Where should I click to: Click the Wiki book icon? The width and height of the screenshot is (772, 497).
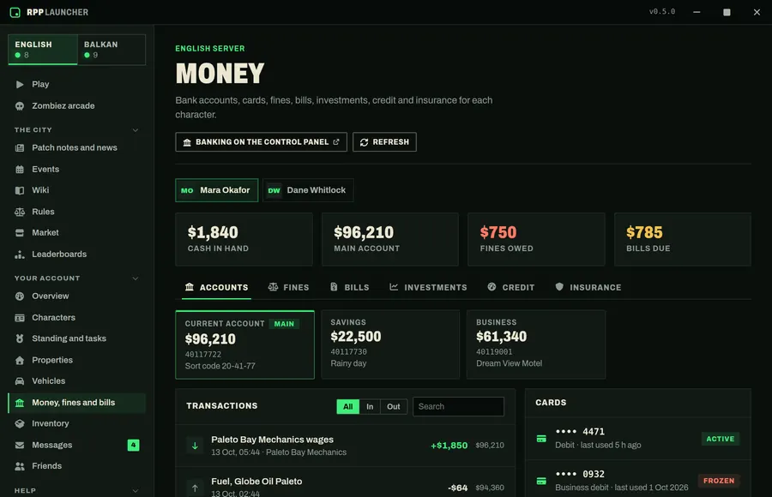[20, 190]
